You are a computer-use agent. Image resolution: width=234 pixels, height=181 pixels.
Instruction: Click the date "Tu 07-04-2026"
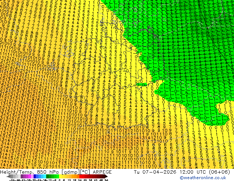[155, 172]
